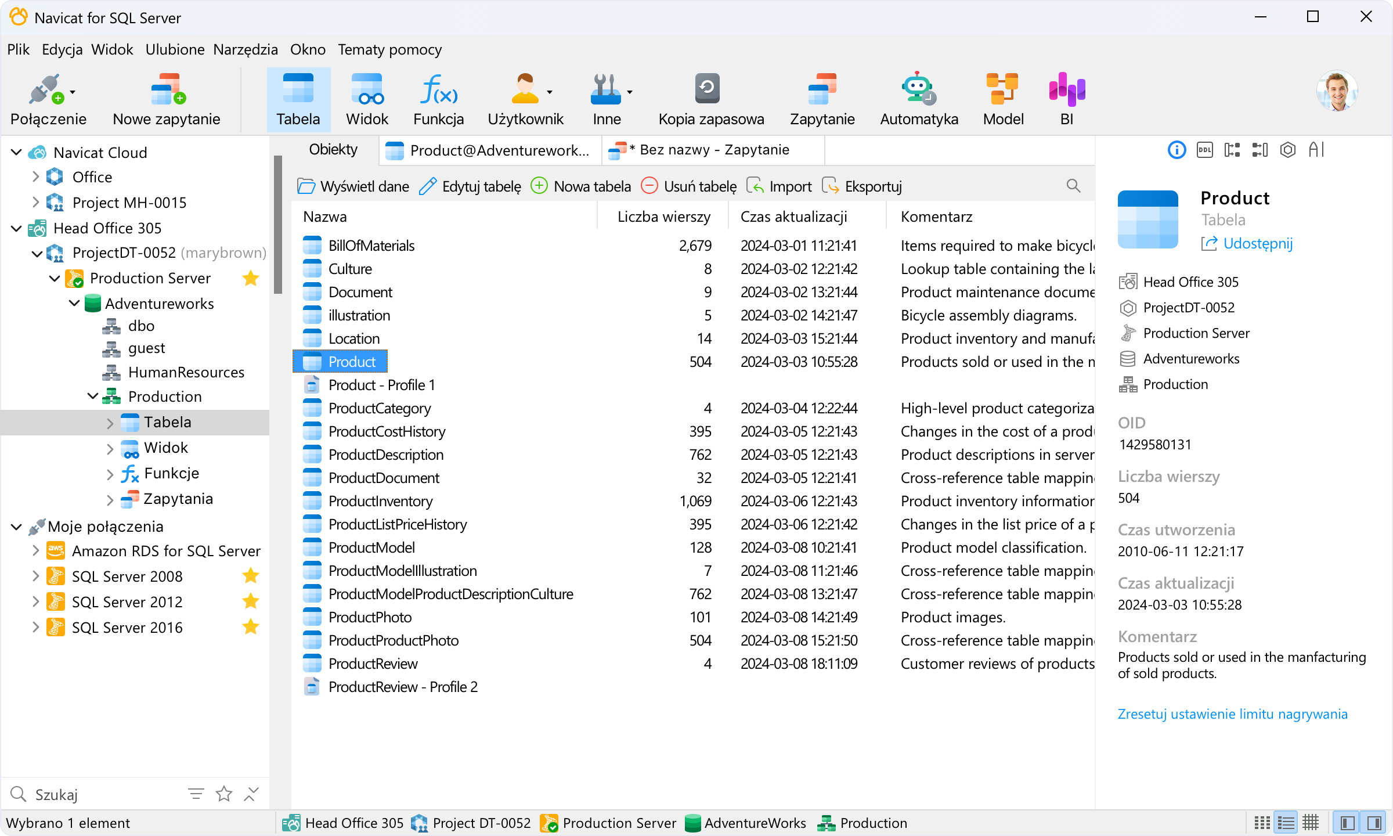Click the Udostępnij share link
Image resolution: width=1393 pixels, height=836 pixels.
pyautogui.click(x=1247, y=243)
